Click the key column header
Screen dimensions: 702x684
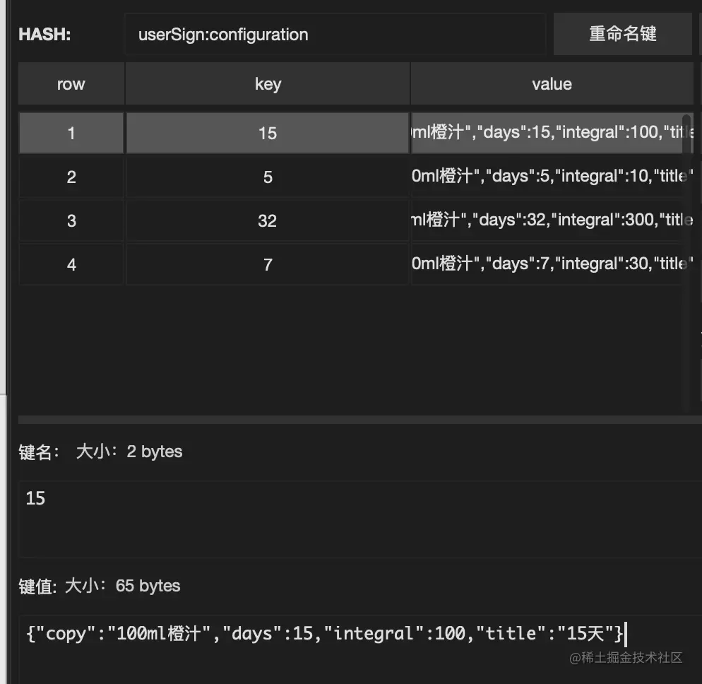pos(268,84)
